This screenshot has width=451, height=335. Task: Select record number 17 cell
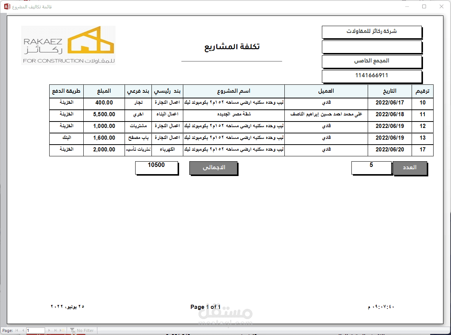pos(422,150)
